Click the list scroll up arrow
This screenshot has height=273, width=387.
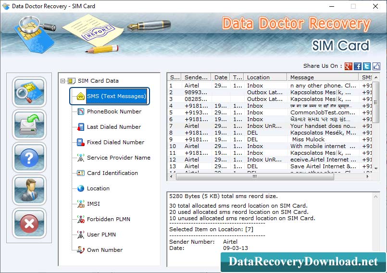375,77
